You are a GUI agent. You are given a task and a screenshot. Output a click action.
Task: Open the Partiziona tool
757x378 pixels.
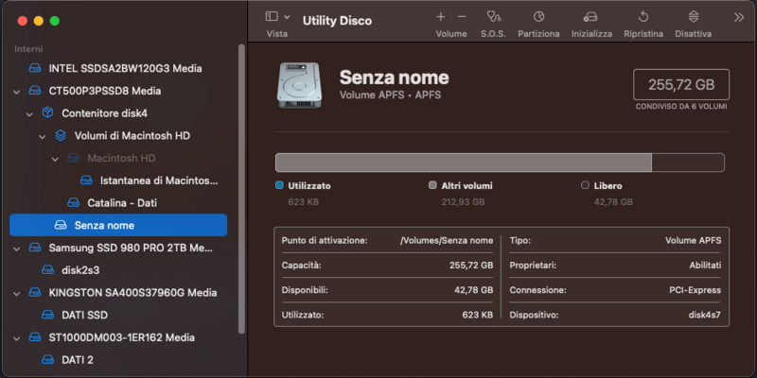click(538, 17)
